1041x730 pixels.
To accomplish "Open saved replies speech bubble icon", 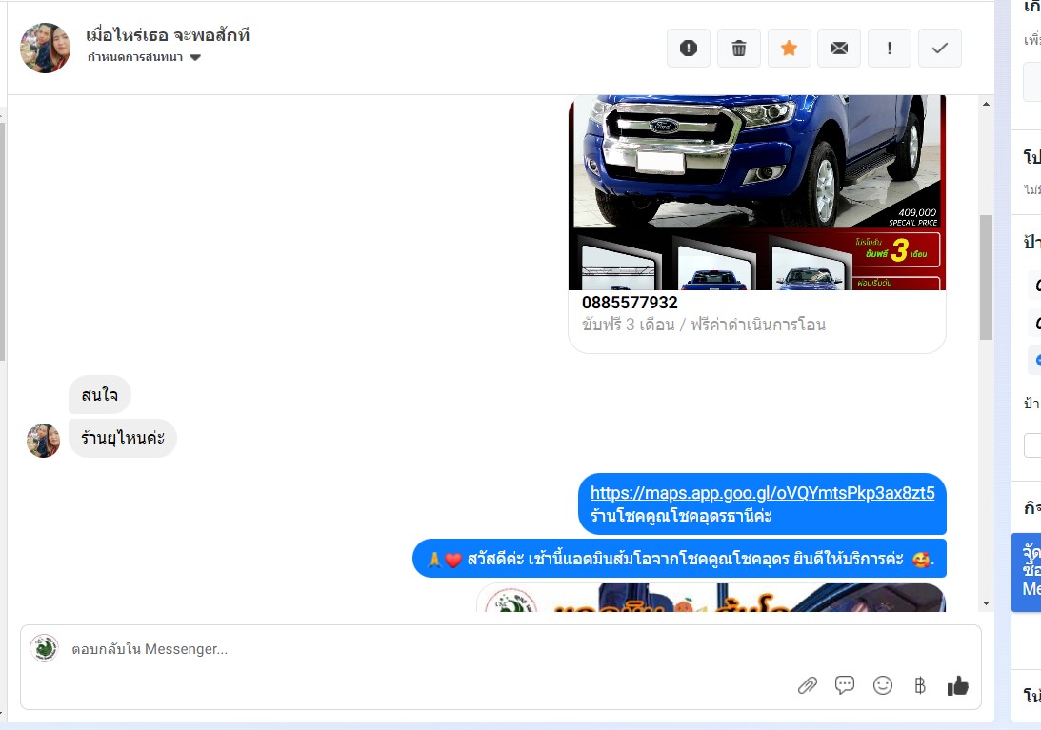I will click(x=845, y=685).
